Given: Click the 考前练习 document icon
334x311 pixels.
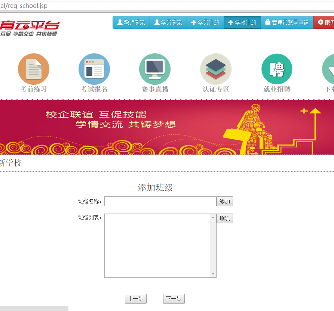Looking at the screenshot, I should point(34,69).
